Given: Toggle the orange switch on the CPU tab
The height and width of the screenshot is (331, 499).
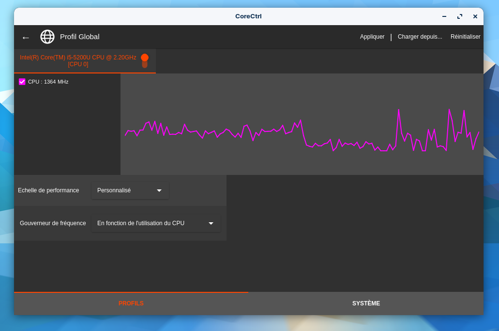Looking at the screenshot, I should tap(145, 60).
